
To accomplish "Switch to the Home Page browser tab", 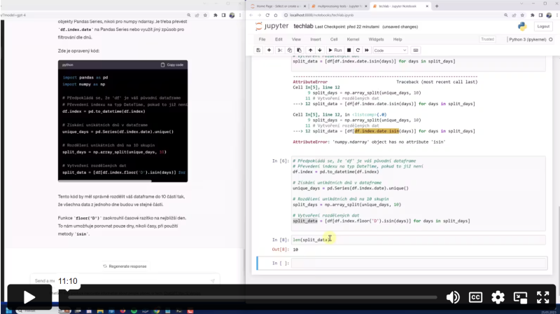I will click(x=277, y=6).
